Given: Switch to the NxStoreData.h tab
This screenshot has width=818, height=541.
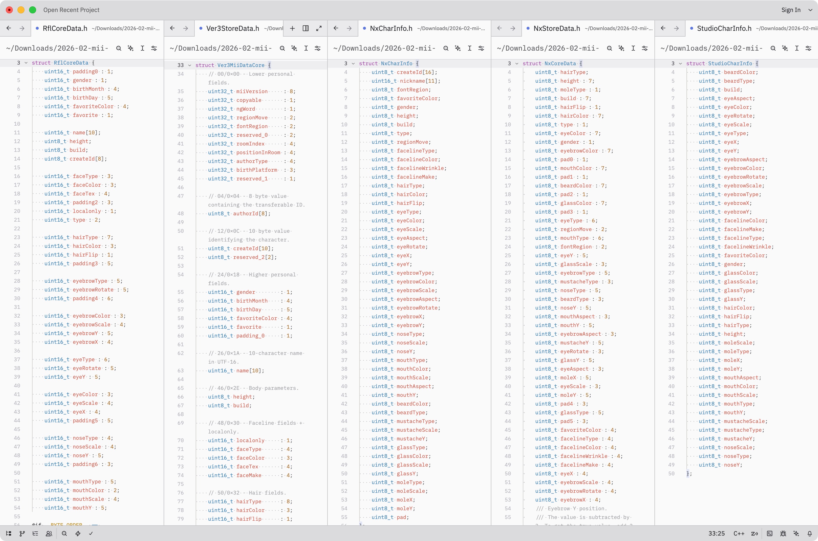Looking at the screenshot, I should pyautogui.click(x=556, y=28).
